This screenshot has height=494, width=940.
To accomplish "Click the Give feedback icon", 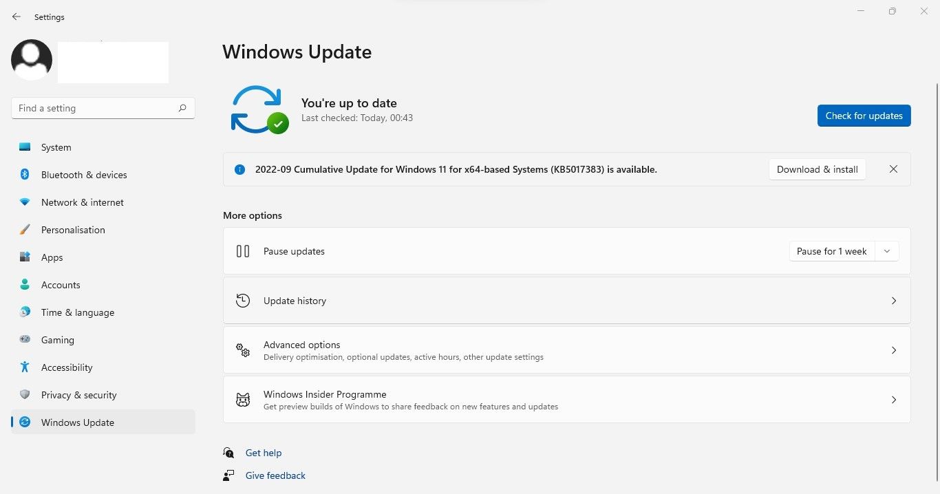I will pos(228,475).
